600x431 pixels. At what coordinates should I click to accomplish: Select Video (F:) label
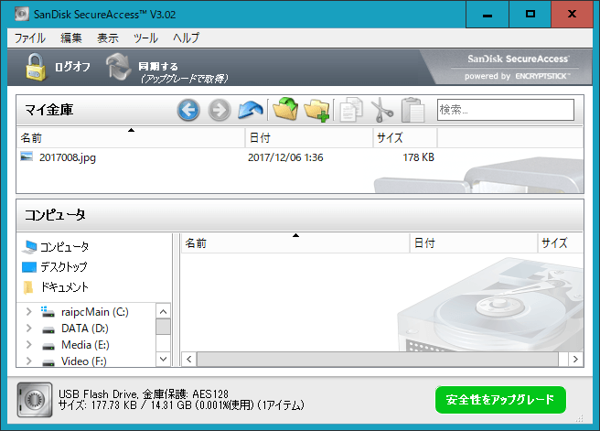[x=84, y=361]
